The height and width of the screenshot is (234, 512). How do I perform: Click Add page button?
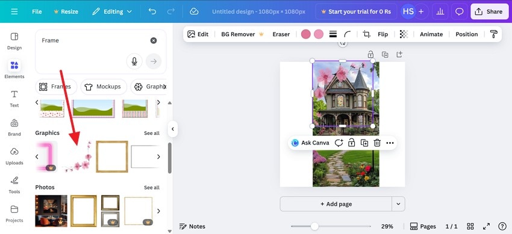tap(336, 204)
